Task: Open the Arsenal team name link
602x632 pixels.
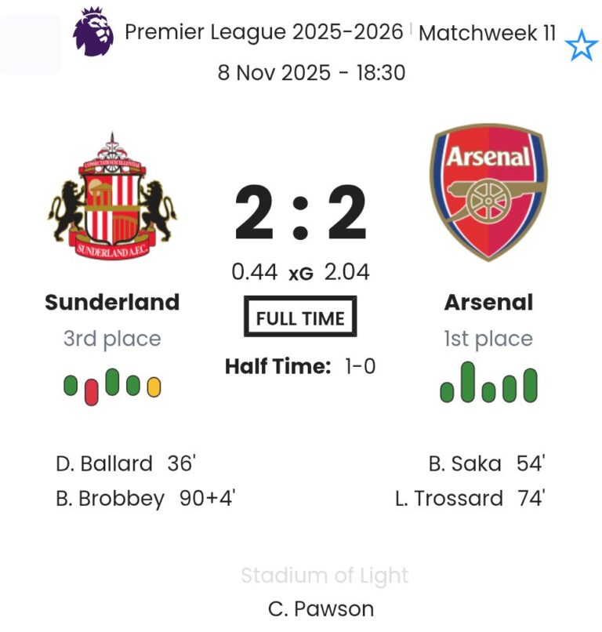Action: click(x=488, y=302)
